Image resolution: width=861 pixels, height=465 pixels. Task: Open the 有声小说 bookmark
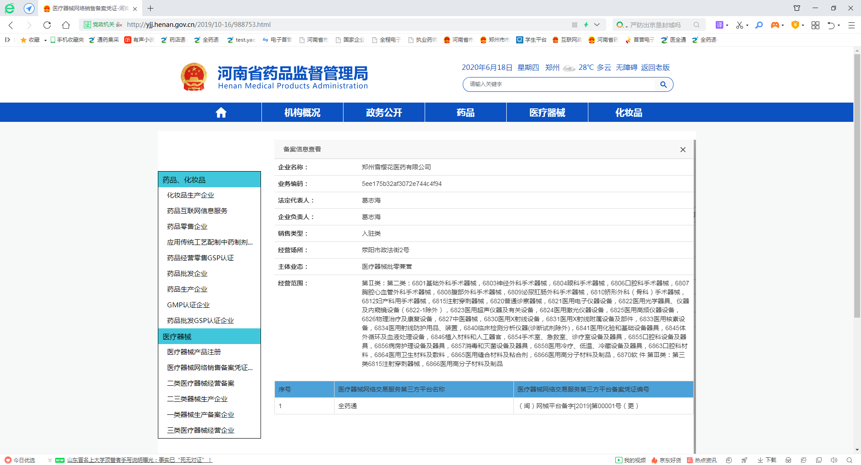[x=139, y=40]
